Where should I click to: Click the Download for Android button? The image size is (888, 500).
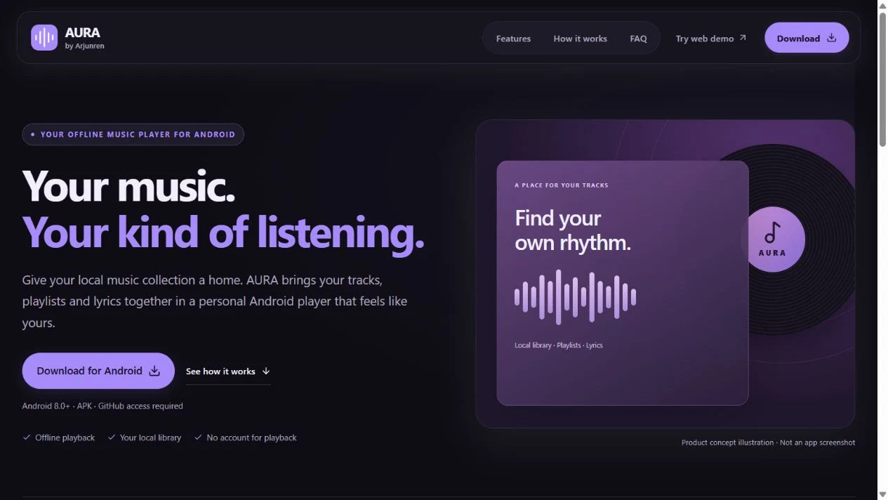click(98, 371)
